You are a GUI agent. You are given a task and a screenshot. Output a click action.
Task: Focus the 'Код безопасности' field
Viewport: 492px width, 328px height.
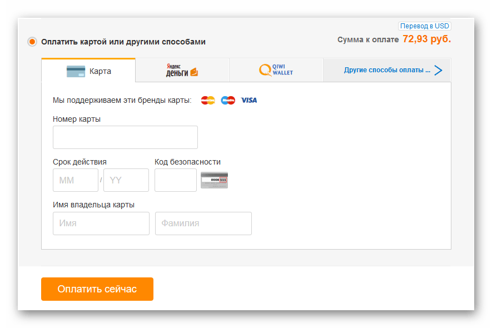(x=176, y=180)
